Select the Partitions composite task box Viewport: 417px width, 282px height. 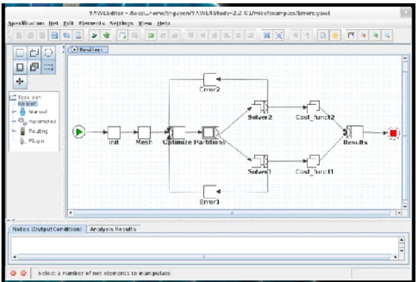(x=211, y=132)
